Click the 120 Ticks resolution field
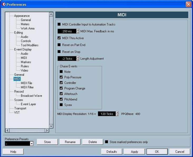Screen dimensions: 193x157 107,114
